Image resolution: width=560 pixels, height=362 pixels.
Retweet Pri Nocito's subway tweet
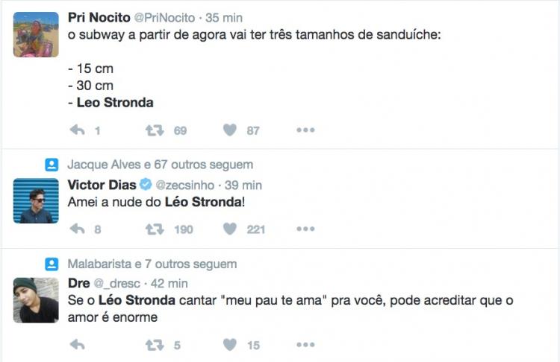[155, 130]
